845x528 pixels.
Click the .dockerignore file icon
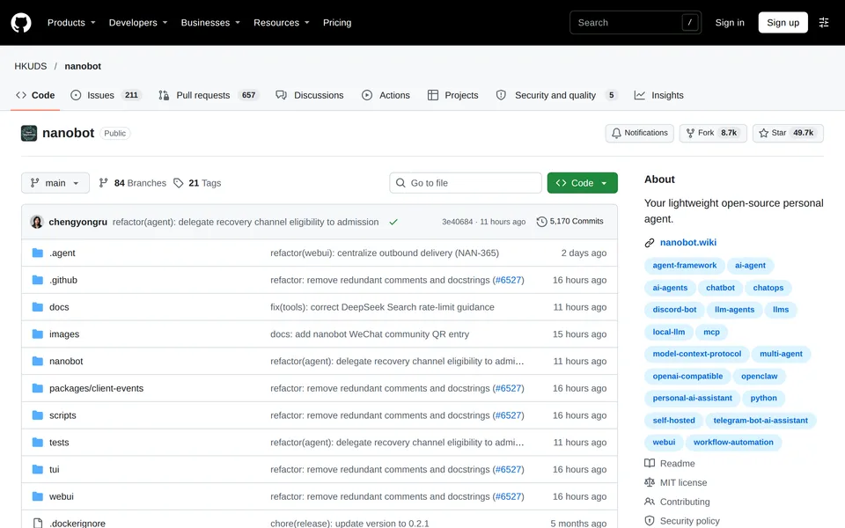point(37,523)
